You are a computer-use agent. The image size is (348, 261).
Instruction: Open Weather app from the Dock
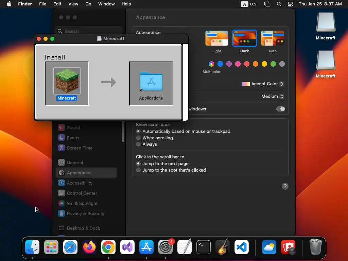[269, 247]
